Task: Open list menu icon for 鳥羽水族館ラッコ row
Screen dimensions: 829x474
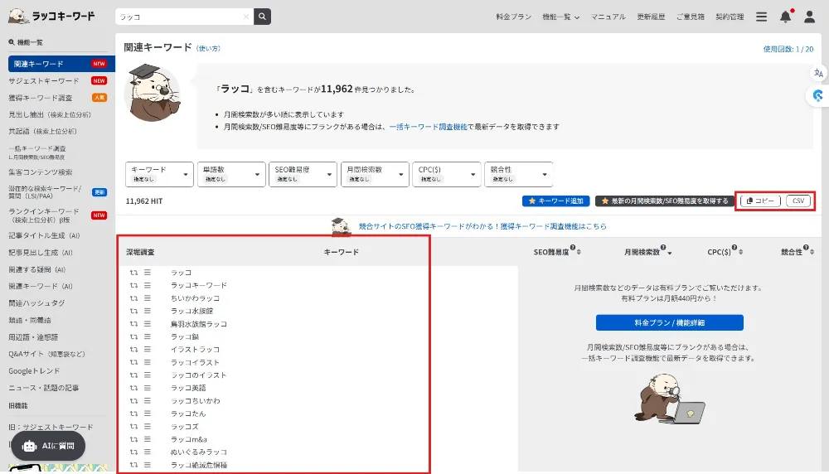Action: tap(148, 324)
